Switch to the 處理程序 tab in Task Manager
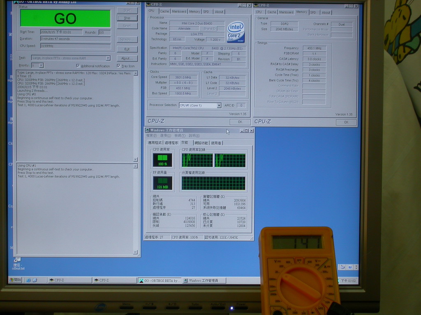 click(x=171, y=143)
